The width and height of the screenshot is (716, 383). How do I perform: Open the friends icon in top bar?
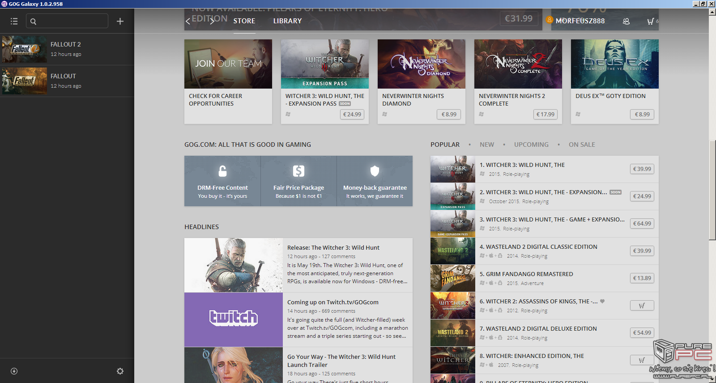pos(626,21)
